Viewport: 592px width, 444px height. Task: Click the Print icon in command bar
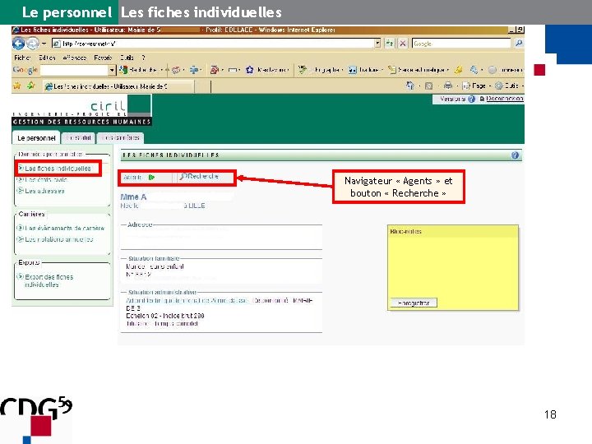click(x=448, y=86)
